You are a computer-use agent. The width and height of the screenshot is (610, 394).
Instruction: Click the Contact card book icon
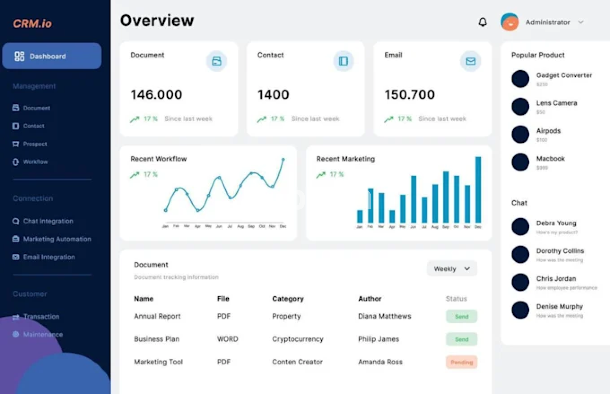[343, 61]
